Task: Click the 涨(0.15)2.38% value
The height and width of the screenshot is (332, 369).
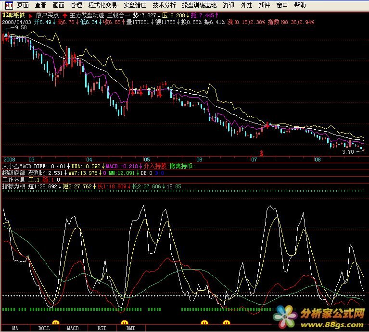Action: [x=246, y=22]
